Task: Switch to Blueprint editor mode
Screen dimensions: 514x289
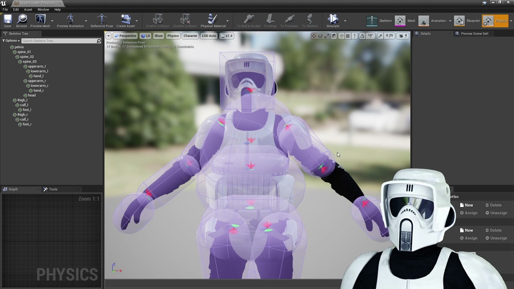Action: [x=467, y=21]
